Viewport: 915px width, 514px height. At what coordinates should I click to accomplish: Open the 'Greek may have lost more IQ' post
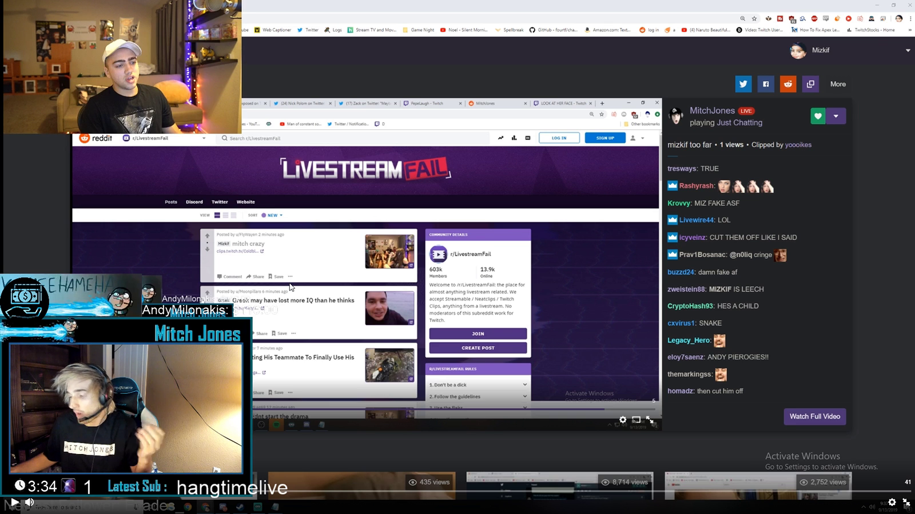[293, 300]
